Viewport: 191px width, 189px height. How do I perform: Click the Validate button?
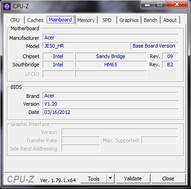click(133, 178)
